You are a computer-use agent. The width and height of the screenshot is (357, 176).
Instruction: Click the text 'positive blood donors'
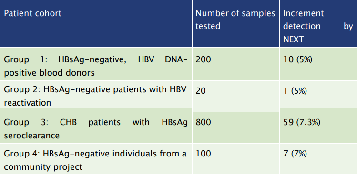point(49,73)
